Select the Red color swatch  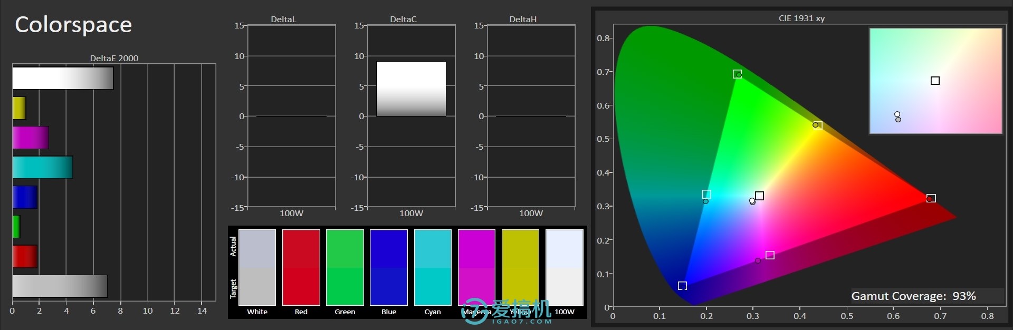click(301, 267)
